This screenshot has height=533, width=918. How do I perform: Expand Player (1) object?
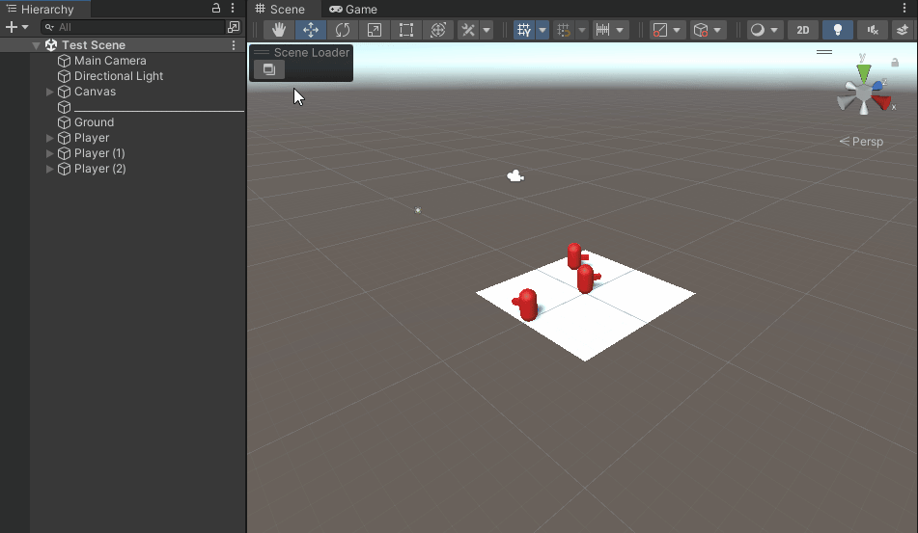click(x=50, y=153)
